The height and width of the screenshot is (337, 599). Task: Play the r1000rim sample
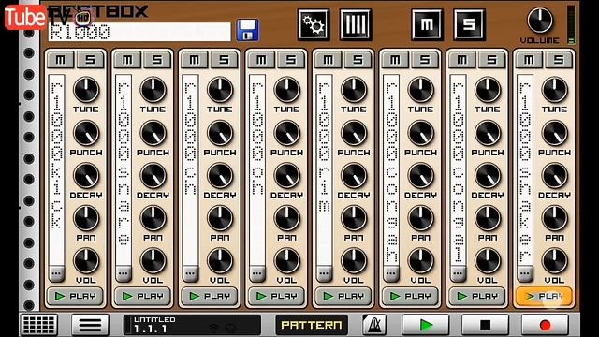[343, 296]
